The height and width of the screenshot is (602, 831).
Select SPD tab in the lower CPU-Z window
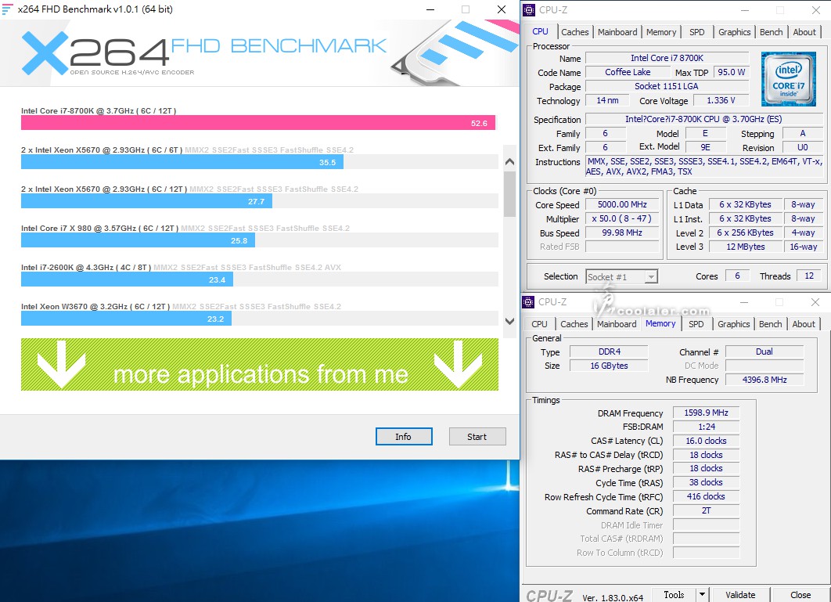696,324
